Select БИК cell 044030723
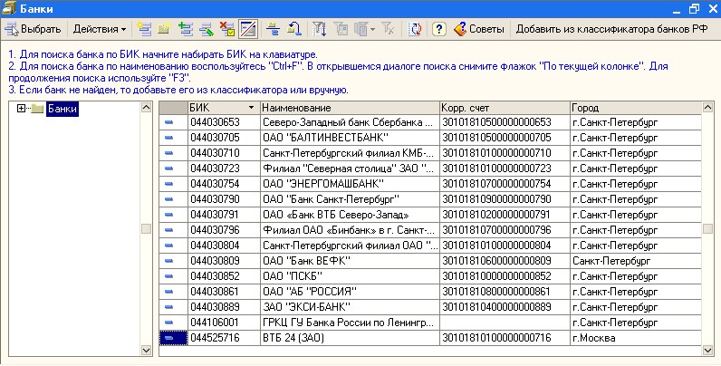721x366 pixels. pos(225,169)
